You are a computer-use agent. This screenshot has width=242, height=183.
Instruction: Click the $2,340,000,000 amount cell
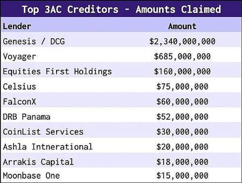coord(182,41)
